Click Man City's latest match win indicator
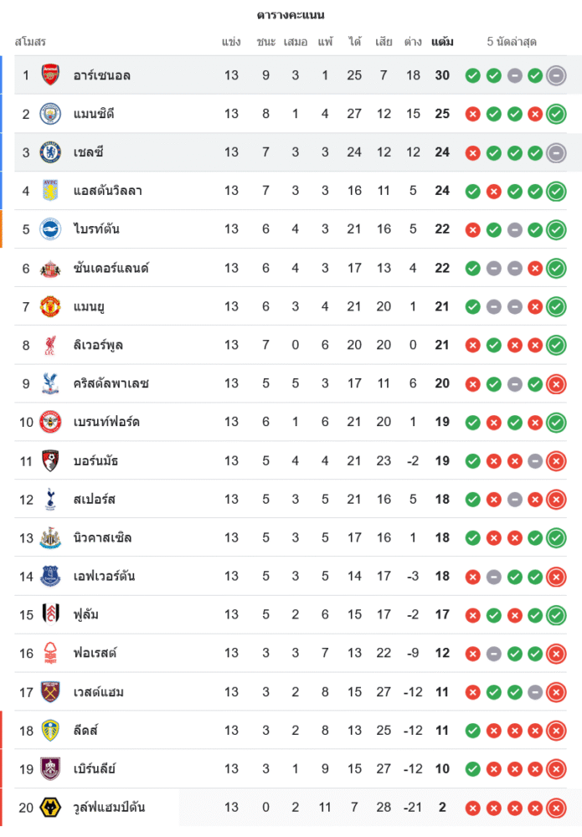 click(x=556, y=114)
